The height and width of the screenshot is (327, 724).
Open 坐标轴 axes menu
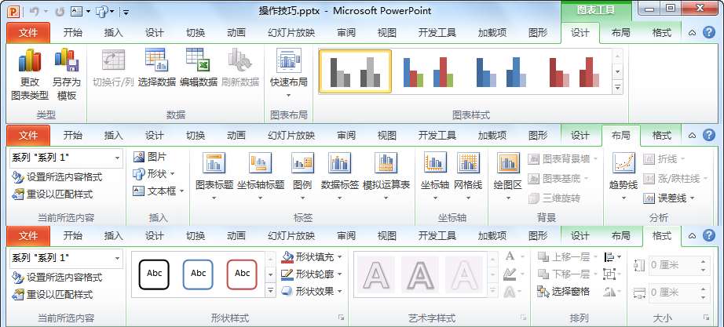point(435,176)
